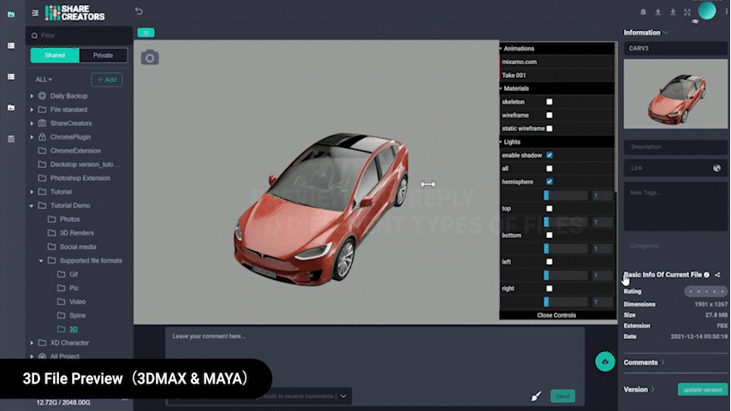Check the bottom light checkbox
731x411 pixels.
pos(550,235)
